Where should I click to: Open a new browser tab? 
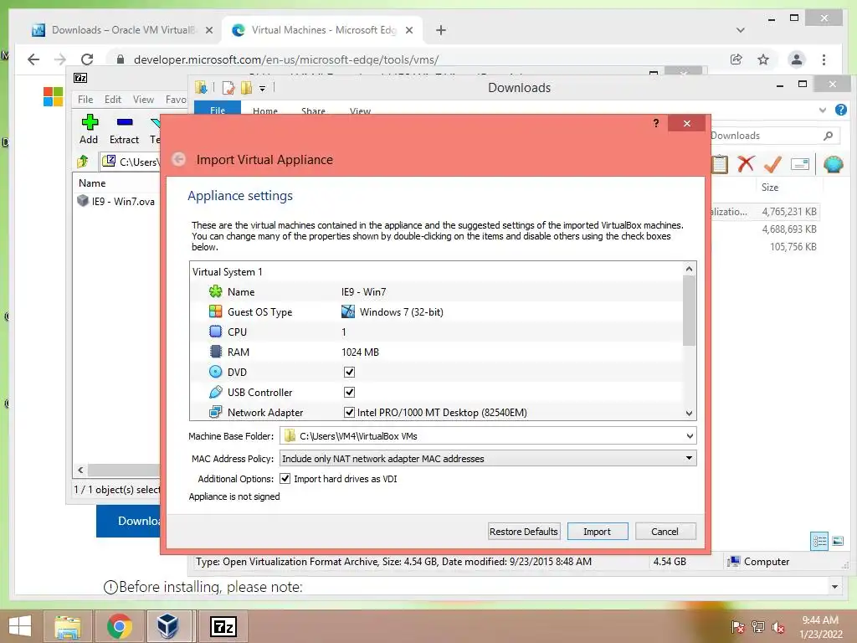(x=440, y=30)
